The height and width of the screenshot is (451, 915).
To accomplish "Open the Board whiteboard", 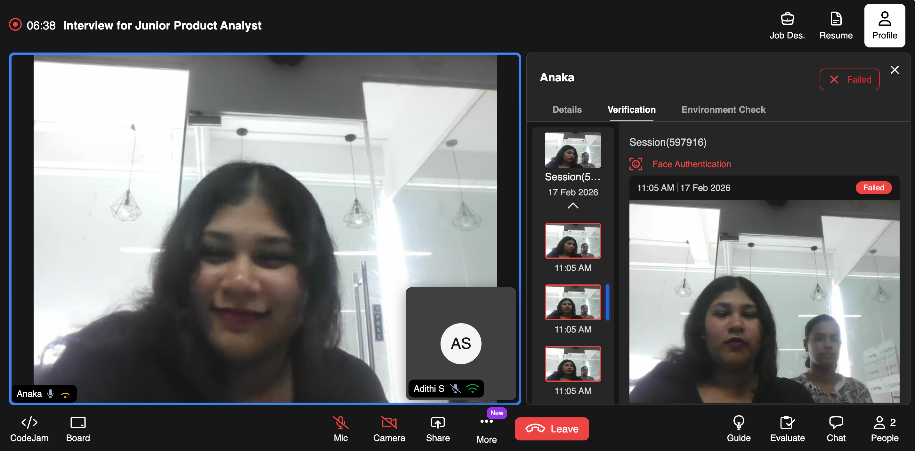I will 78,429.
